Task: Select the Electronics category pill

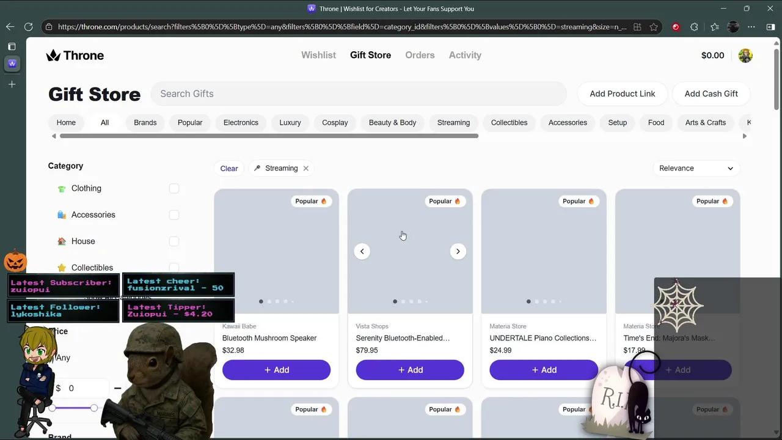Action: (x=241, y=122)
